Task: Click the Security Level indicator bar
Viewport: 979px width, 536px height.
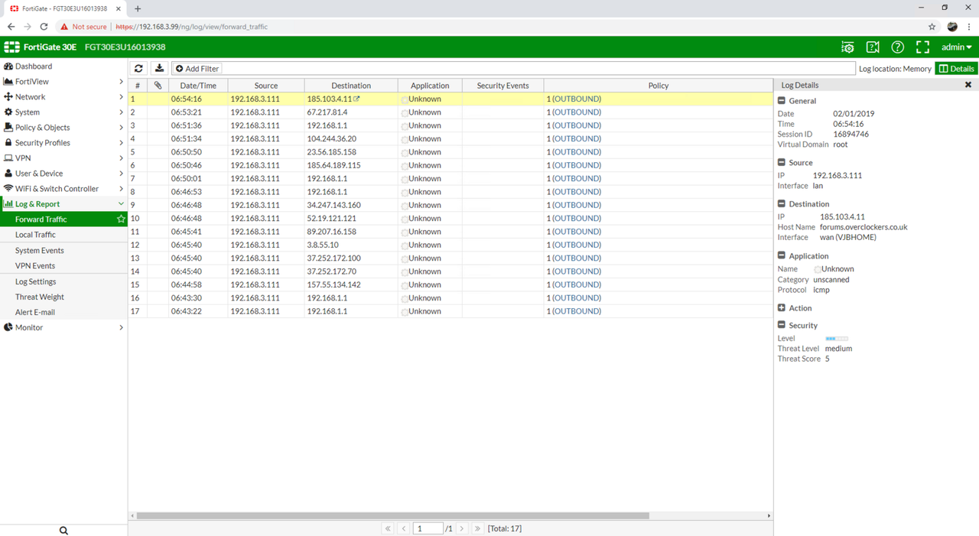Action: click(x=836, y=338)
